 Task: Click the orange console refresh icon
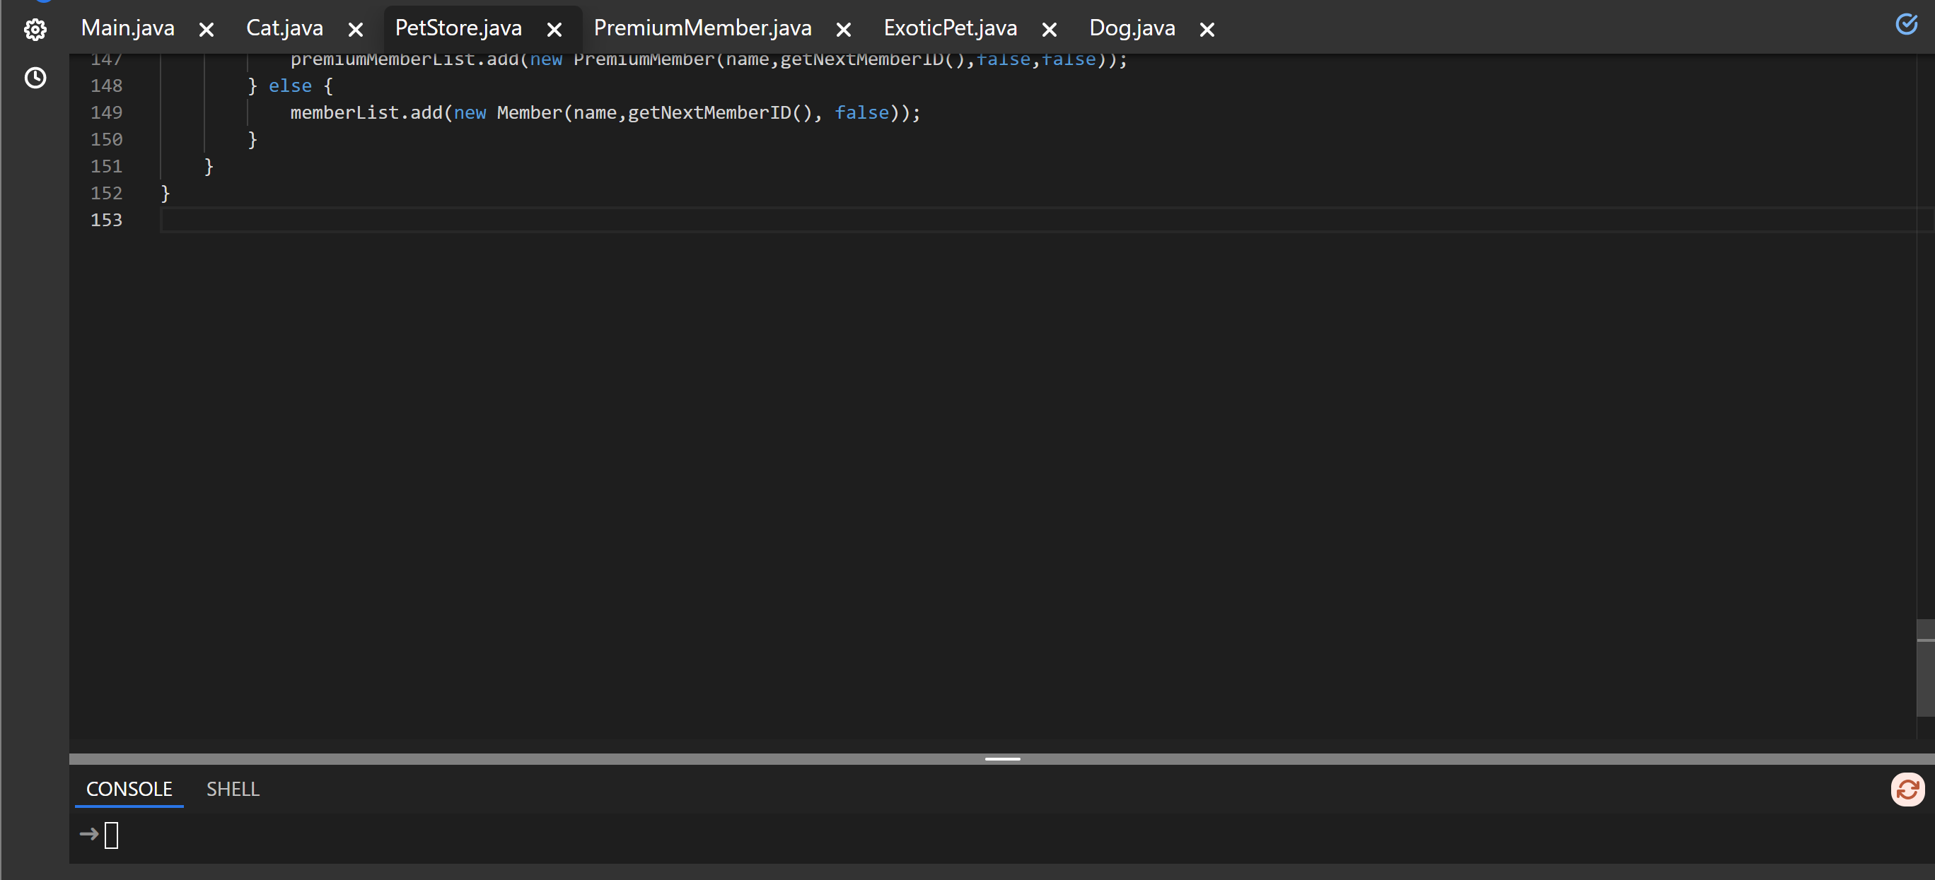1907,789
